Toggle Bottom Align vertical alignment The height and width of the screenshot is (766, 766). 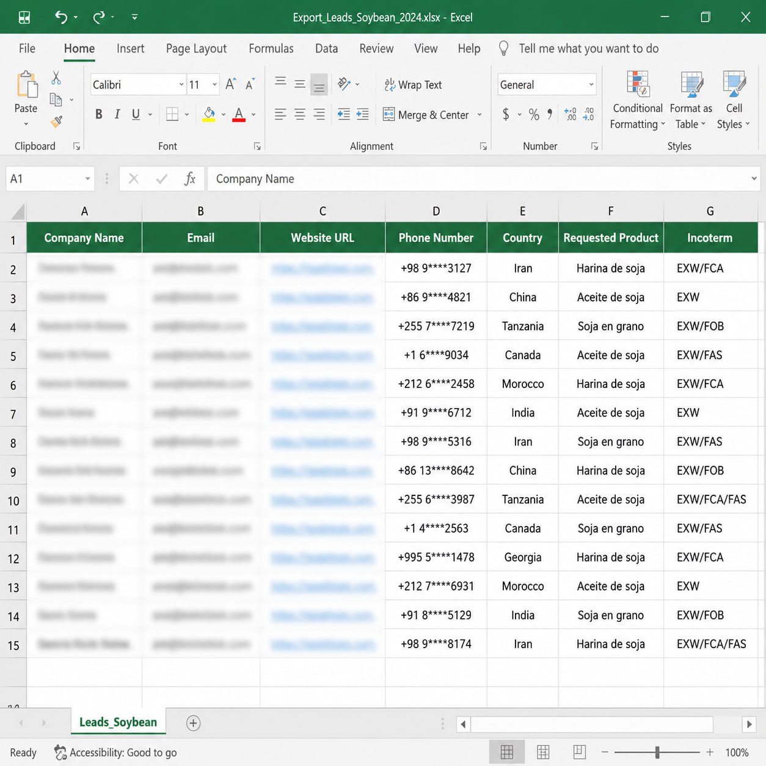(319, 86)
